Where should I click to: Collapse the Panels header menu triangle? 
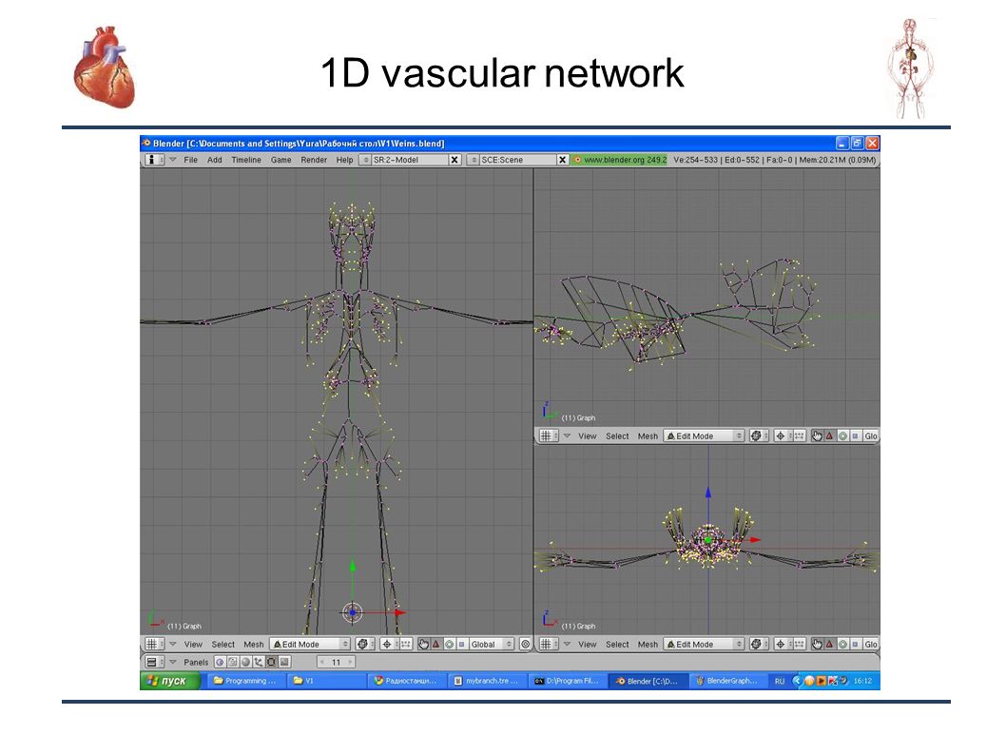point(173,662)
